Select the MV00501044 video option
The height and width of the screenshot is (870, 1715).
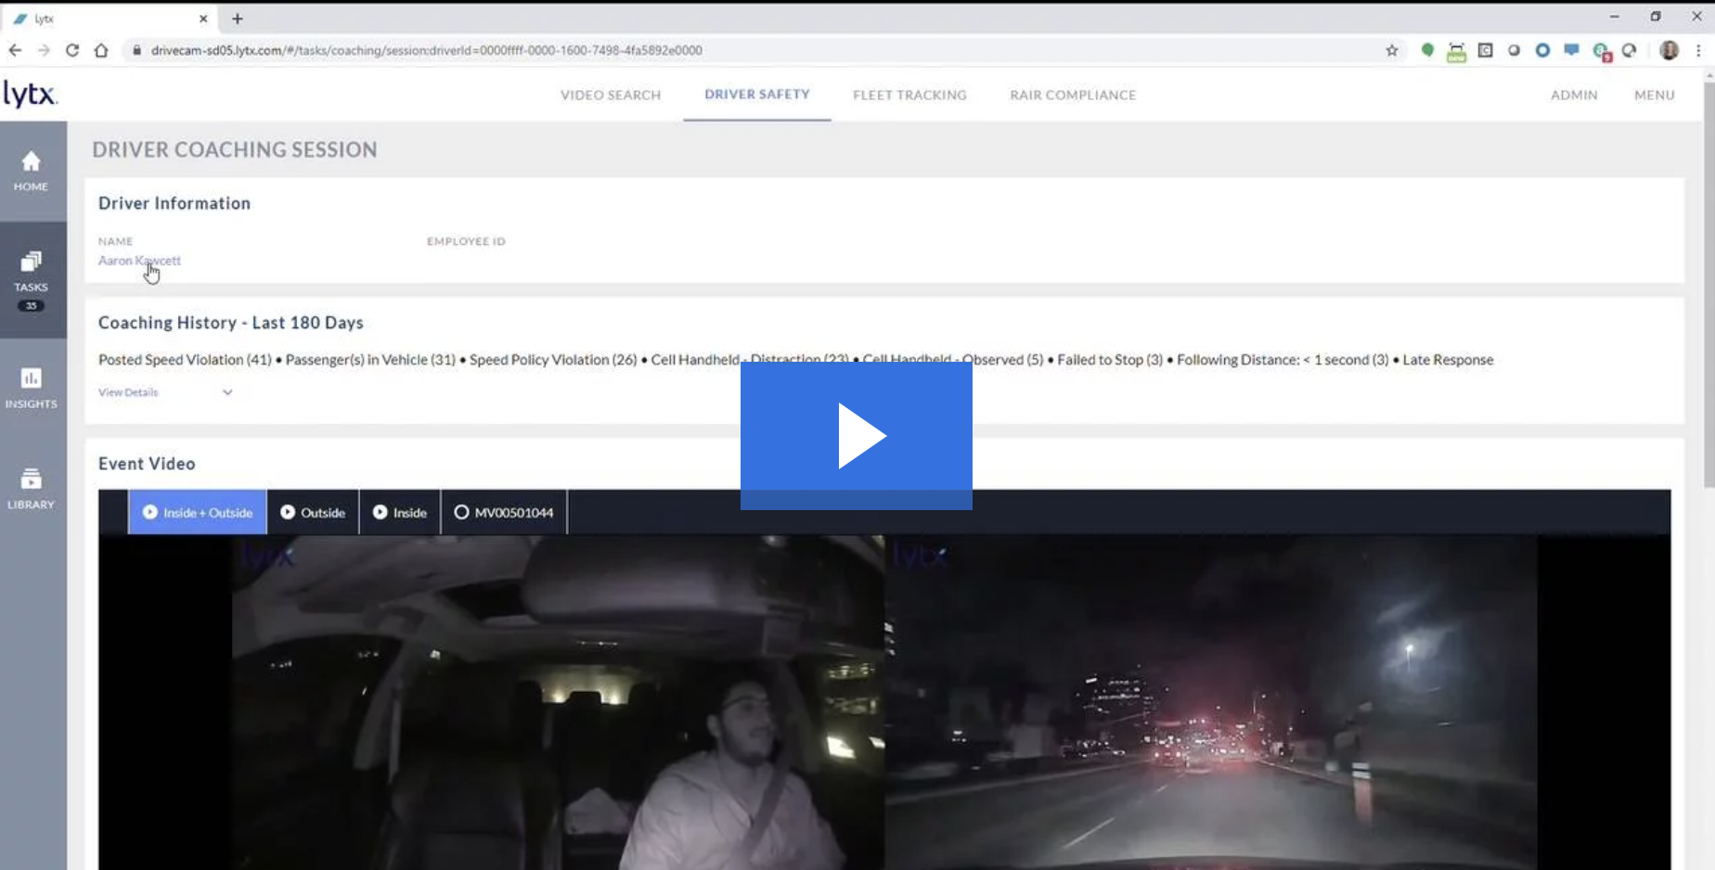pyautogui.click(x=504, y=512)
